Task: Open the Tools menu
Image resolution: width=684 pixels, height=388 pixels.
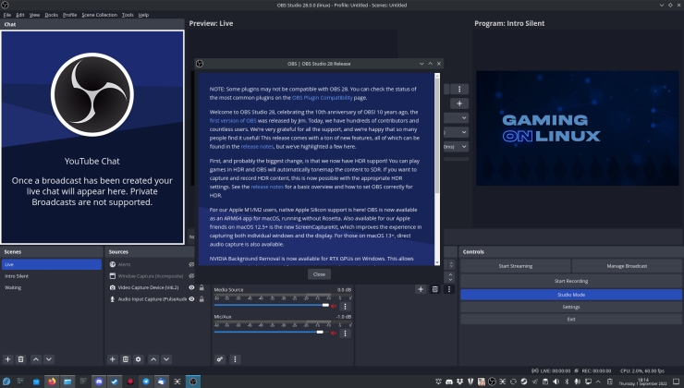Action: (x=128, y=15)
